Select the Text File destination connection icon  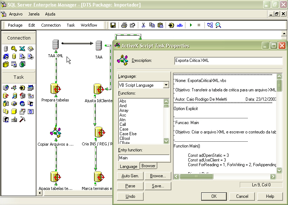click(x=31, y=56)
